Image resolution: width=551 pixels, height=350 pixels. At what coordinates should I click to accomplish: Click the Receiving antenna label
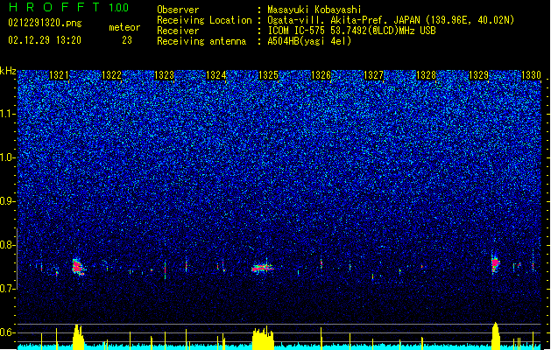click(x=201, y=41)
